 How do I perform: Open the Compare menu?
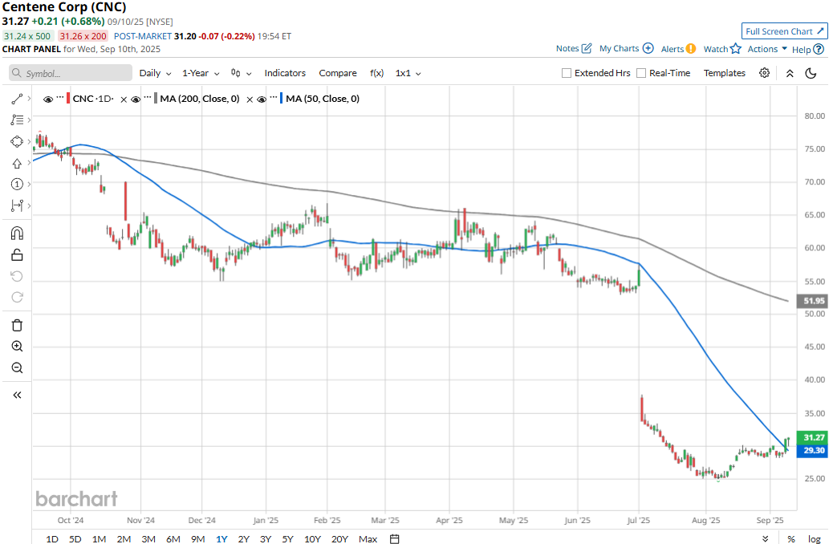pyautogui.click(x=338, y=73)
